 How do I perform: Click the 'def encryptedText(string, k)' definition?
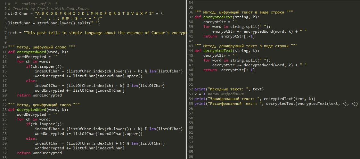(227, 17)
